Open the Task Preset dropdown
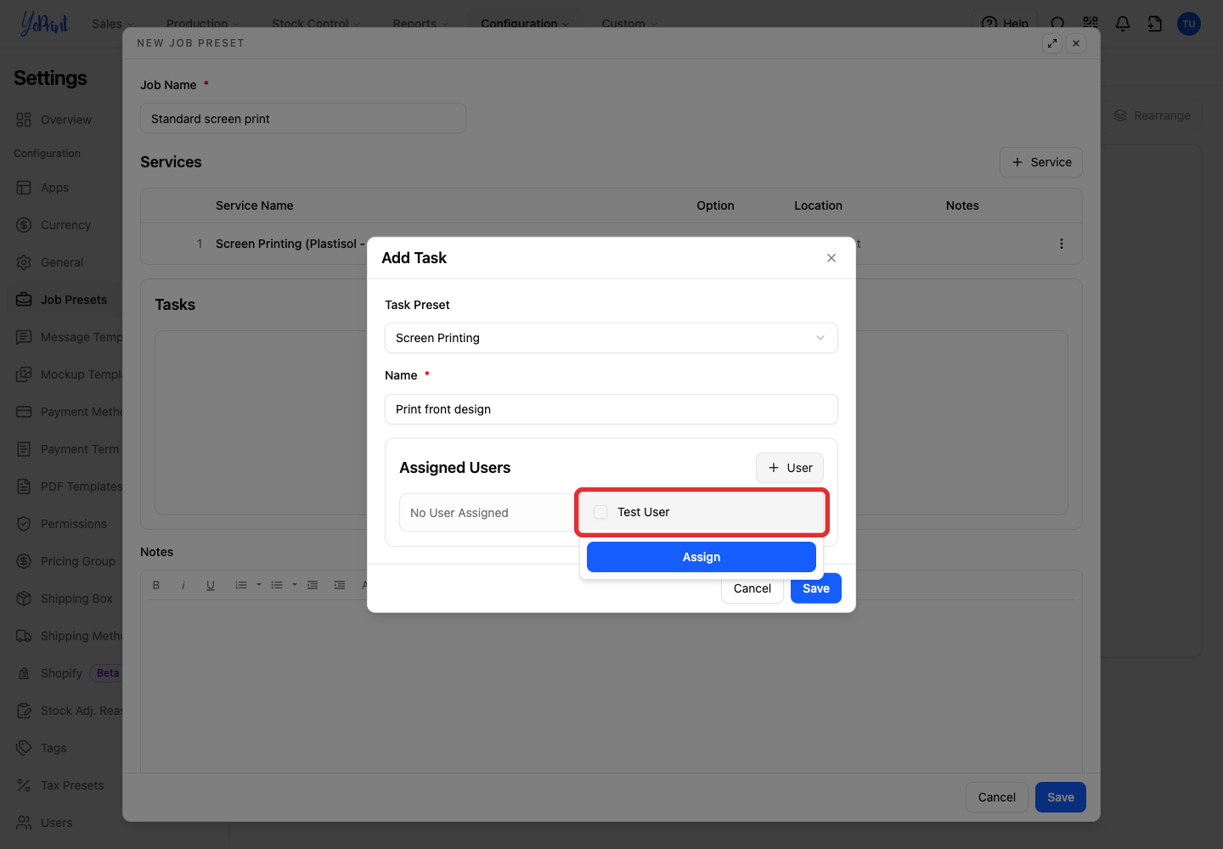 point(611,338)
